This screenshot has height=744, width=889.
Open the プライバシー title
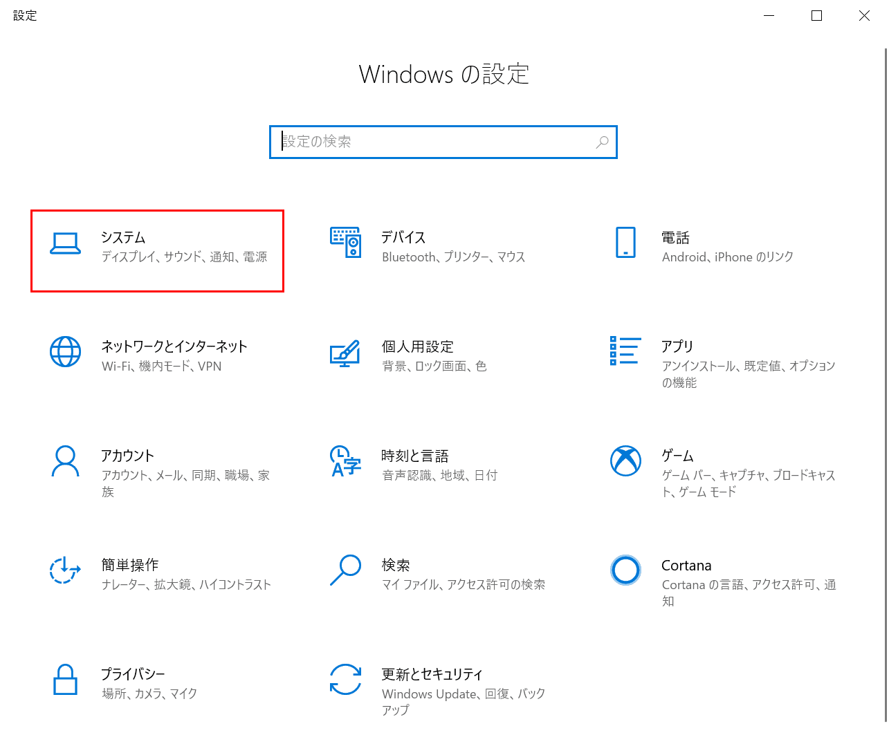(133, 674)
